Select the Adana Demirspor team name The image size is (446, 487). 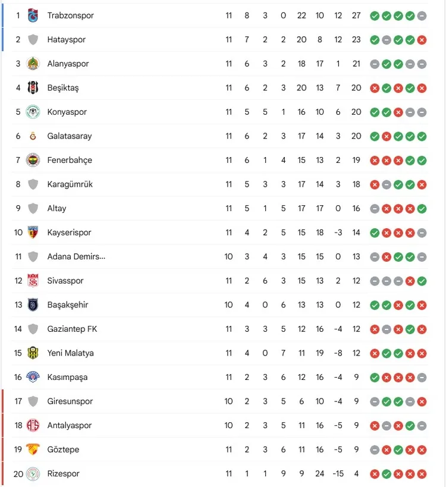click(x=76, y=257)
